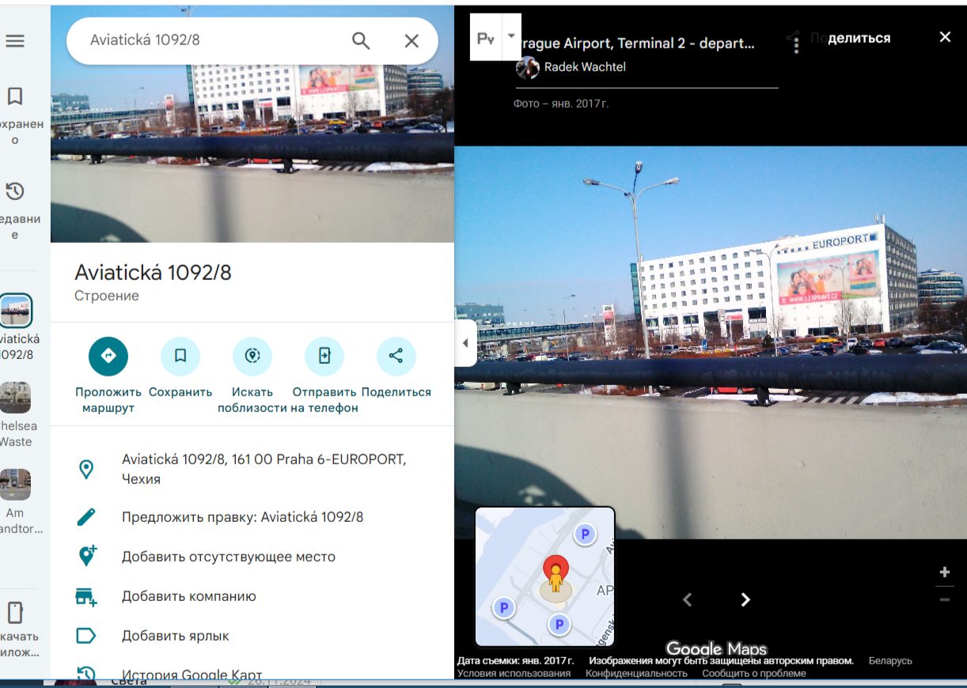Select the Проложить маршрут directions icon
The image size is (967, 688).
pyautogui.click(x=108, y=356)
